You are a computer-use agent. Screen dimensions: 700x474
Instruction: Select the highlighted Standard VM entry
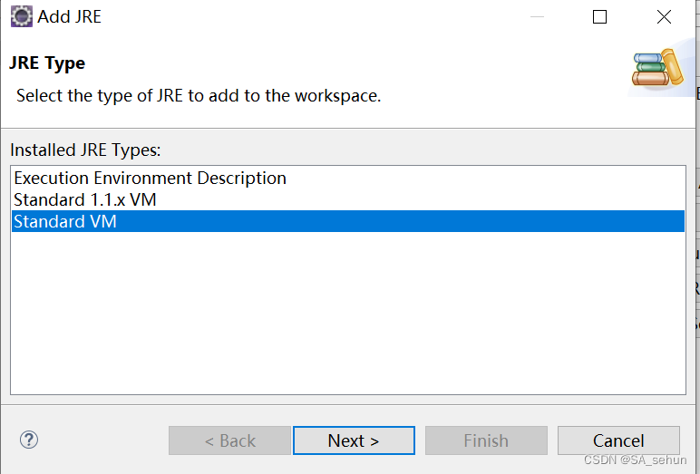point(65,221)
